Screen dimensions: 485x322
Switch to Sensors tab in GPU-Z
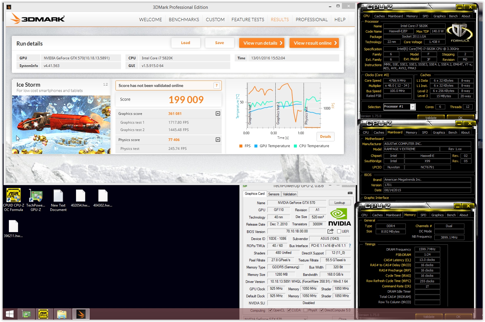274,194
